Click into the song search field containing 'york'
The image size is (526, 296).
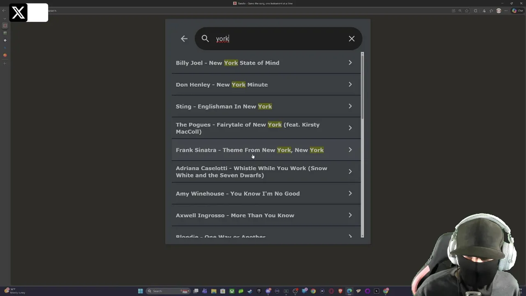coord(278,39)
